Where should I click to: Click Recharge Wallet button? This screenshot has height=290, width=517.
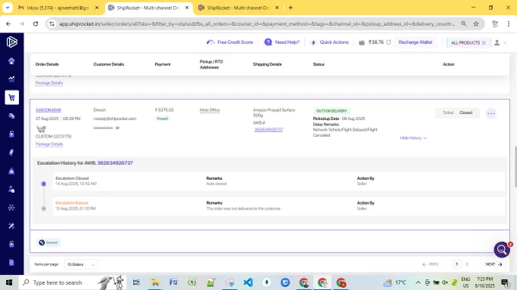[x=415, y=43]
